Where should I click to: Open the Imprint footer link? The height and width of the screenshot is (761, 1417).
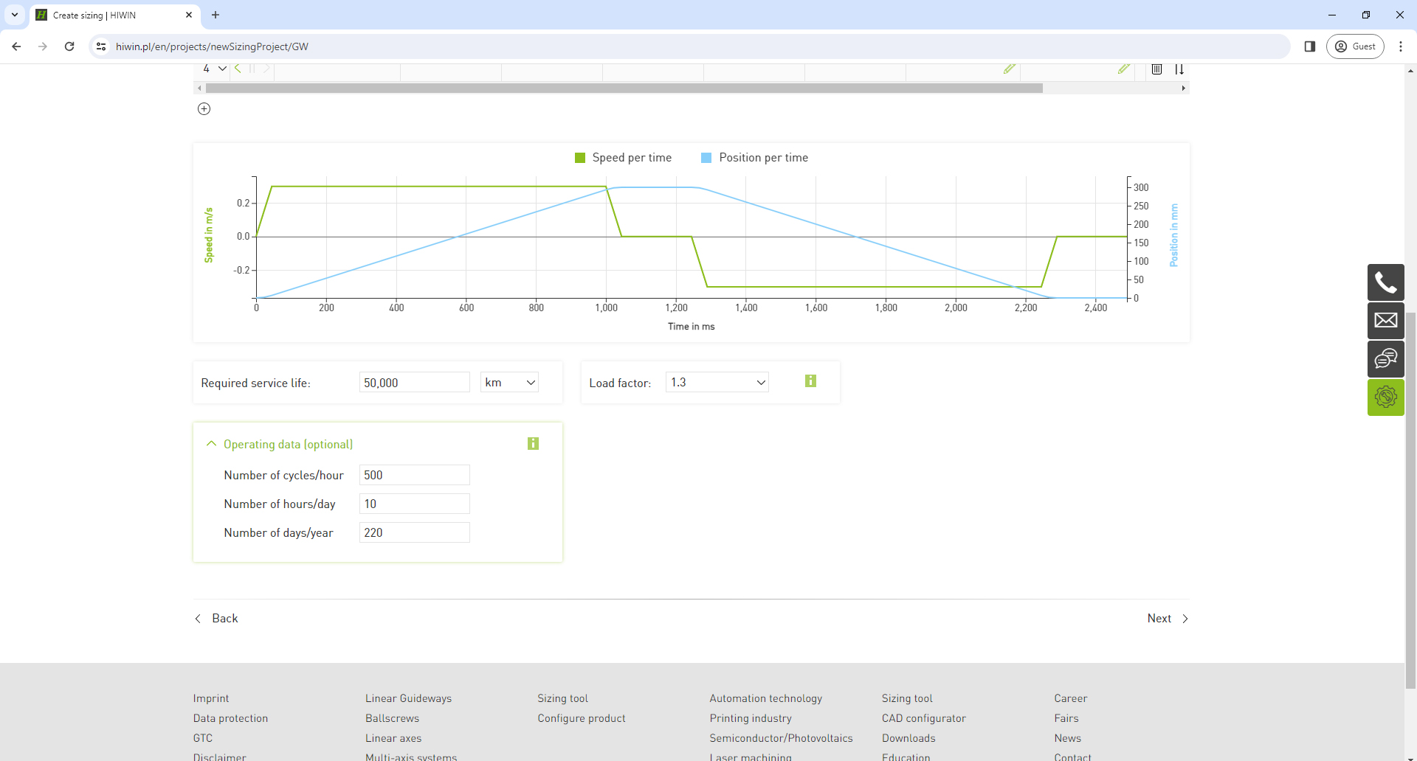[211, 698]
